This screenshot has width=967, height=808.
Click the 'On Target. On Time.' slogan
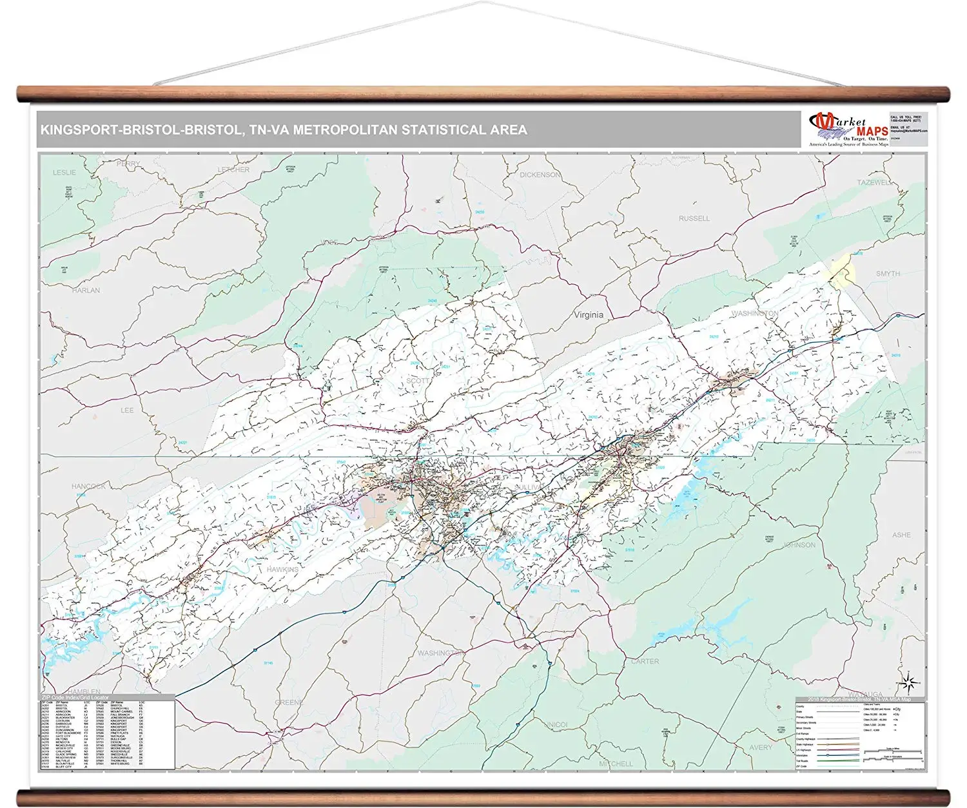[866, 139]
